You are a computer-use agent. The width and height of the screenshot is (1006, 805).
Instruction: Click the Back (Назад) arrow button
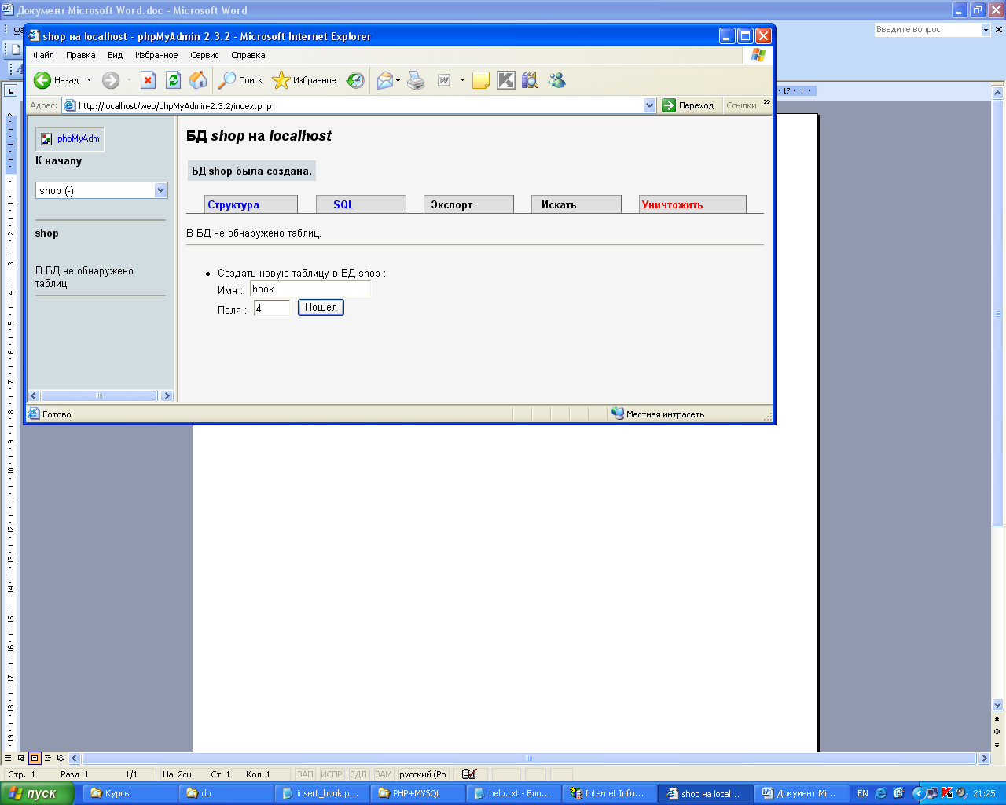57,80
